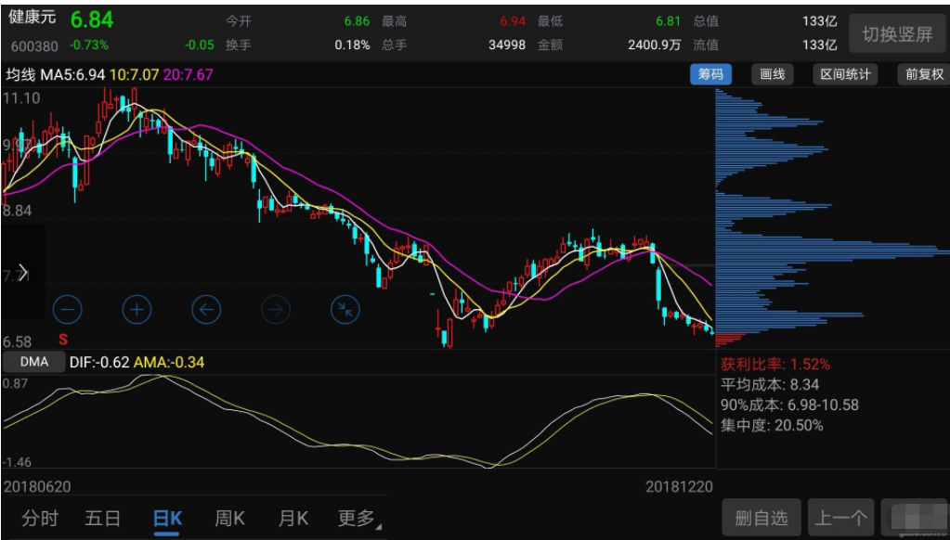Click the 最低 value 6.81
Image resolution: width=950 pixels, height=540 pixels.
click(669, 21)
